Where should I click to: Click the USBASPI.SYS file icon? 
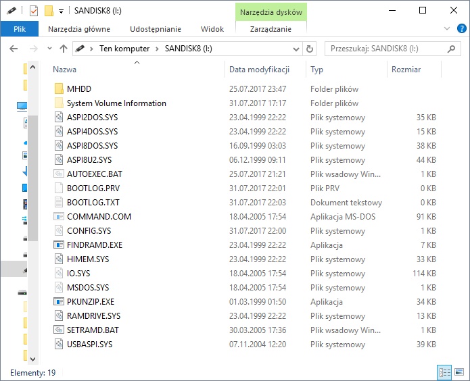pos(59,344)
